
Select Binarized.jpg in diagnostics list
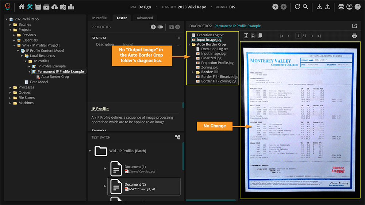point(211,58)
